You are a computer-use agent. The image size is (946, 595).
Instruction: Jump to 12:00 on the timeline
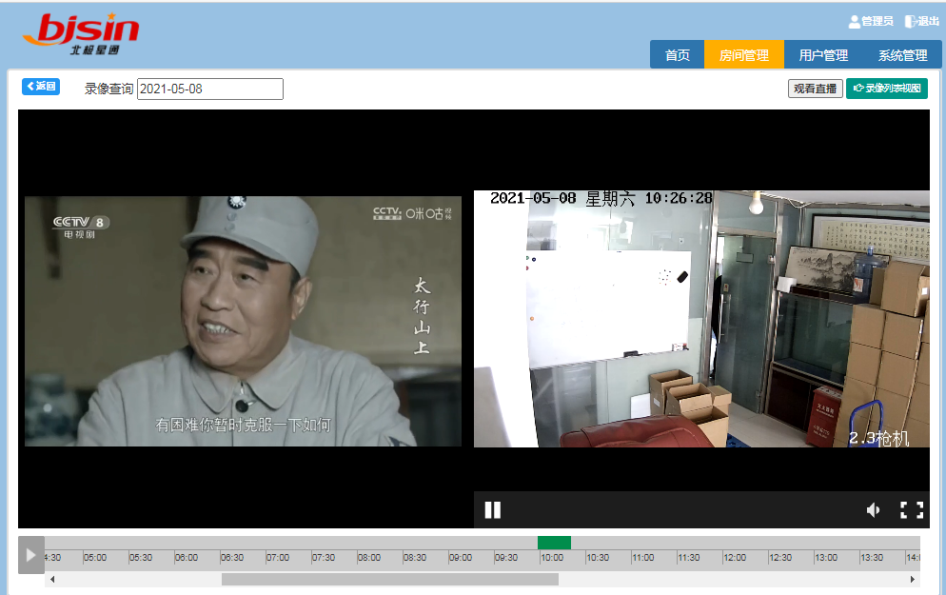735,558
